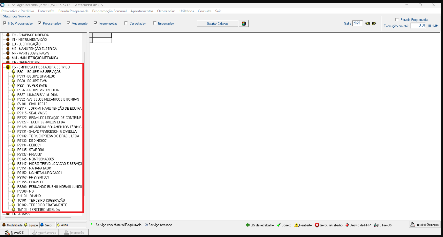The image size is (443, 237).
Task: Click the yellow icon beside PS21 - SUPER BASE
Action: pos(14,86)
